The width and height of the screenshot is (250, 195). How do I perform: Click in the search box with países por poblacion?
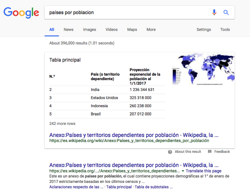(x=127, y=12)
